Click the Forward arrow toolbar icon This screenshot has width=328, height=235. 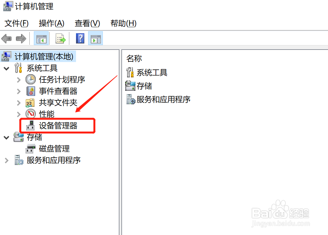tap(21, 39)
